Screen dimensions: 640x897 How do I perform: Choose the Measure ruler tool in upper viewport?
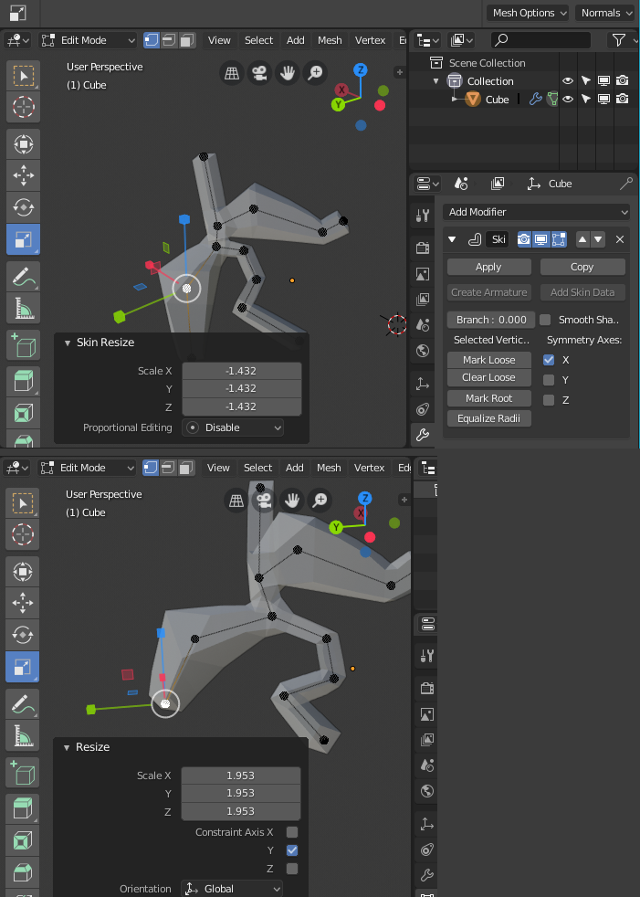(x=24, y=308)
